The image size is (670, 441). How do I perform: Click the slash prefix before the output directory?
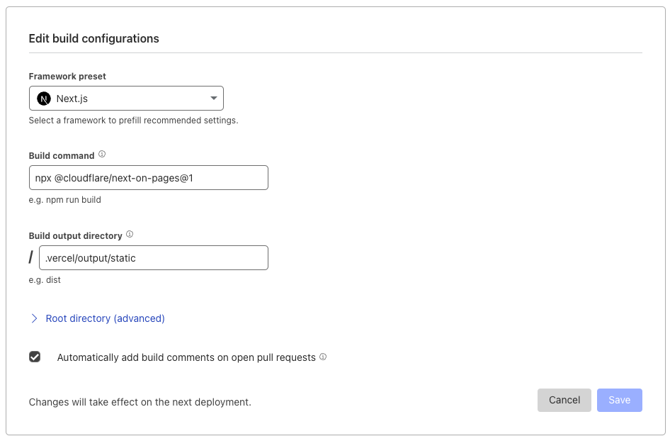click(x=31, y=257)
